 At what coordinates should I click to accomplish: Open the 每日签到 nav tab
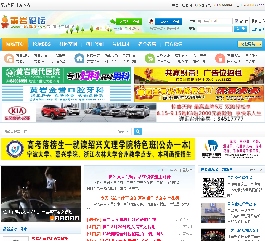tap(94, 44)
